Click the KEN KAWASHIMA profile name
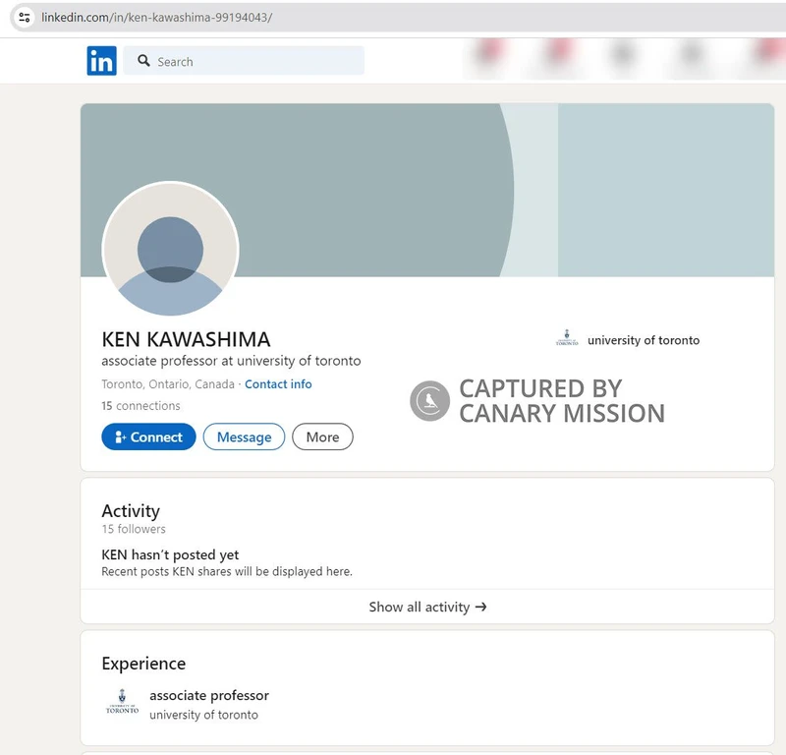 pyautogui.click(x=186, y=339)
